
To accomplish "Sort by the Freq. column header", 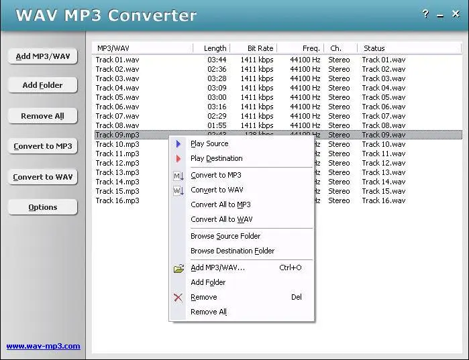I will click(x=301, y=48).
